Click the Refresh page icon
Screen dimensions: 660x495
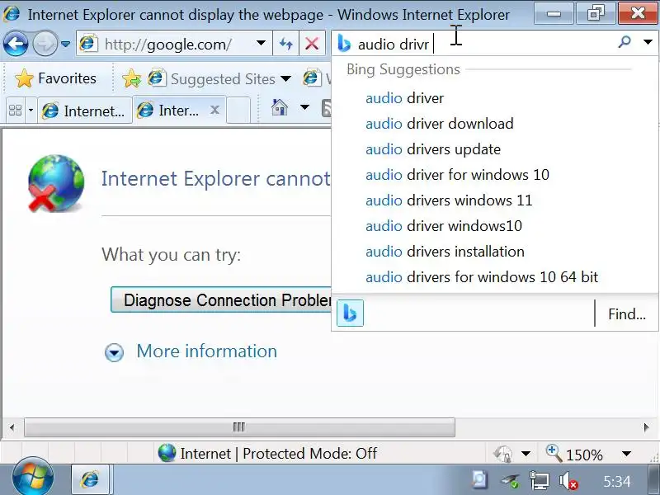point(286,44)
